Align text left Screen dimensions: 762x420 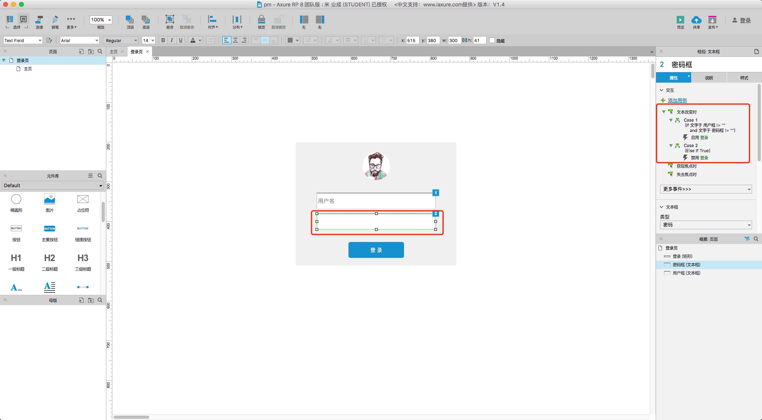point(226,40)
